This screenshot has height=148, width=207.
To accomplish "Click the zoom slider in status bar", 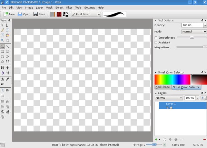I will [154, 145].
